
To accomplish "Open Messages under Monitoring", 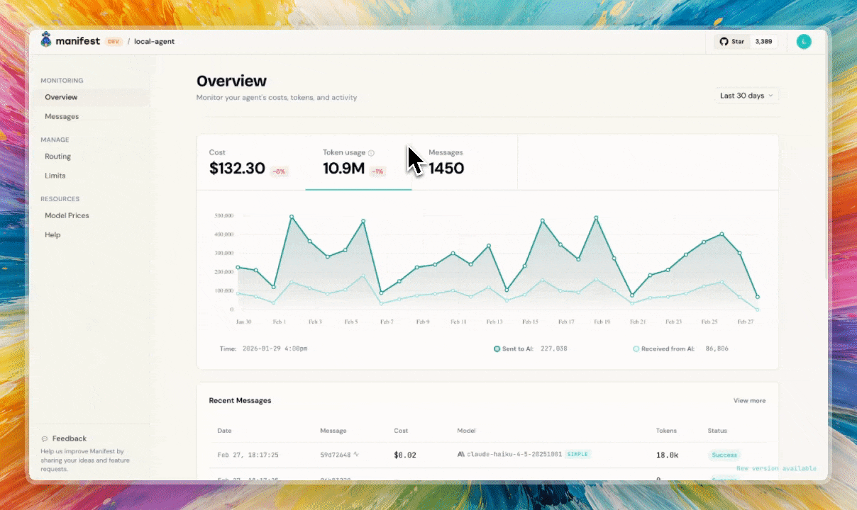I will tap(62, 116).
